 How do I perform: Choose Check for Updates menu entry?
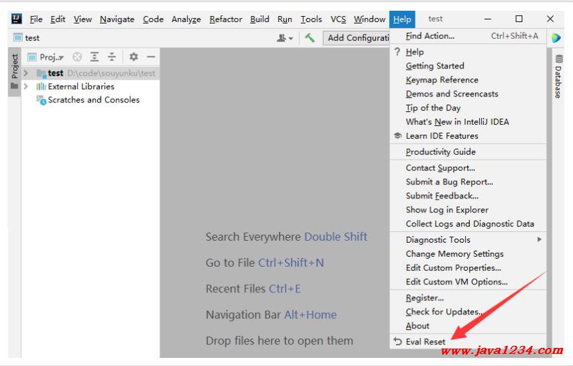click(444, 312)
